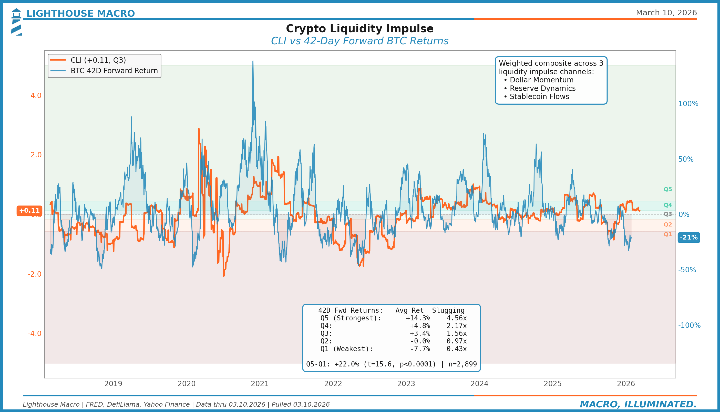The height and width of the screenshot is (412, 720).
Task: Click the Q5 quintile band label
Action: click(x=667, y=189)
